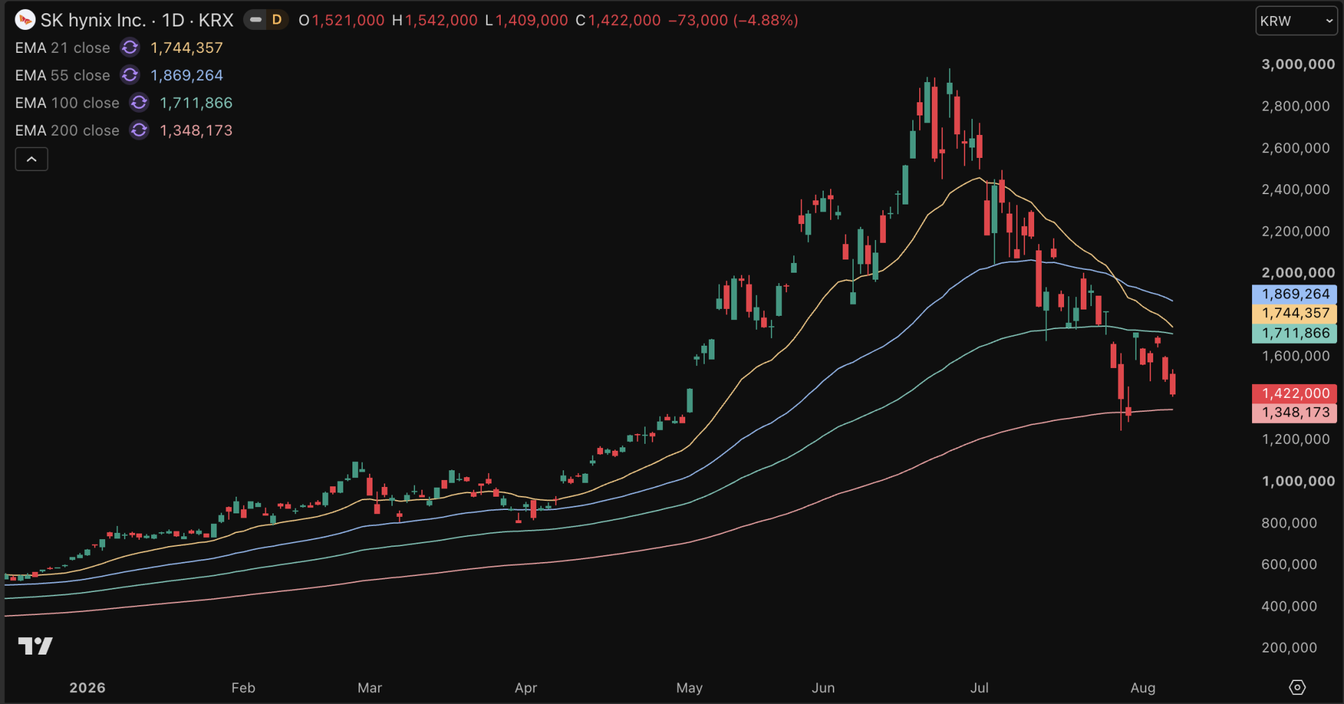Click the Jul label on time axis

(x=979, y=688)
